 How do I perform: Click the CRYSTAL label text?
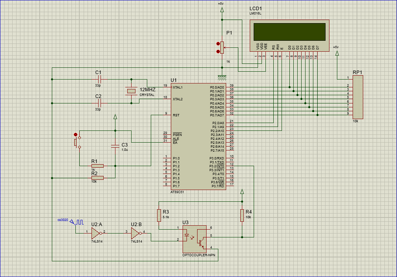click(x=147, y=95)
